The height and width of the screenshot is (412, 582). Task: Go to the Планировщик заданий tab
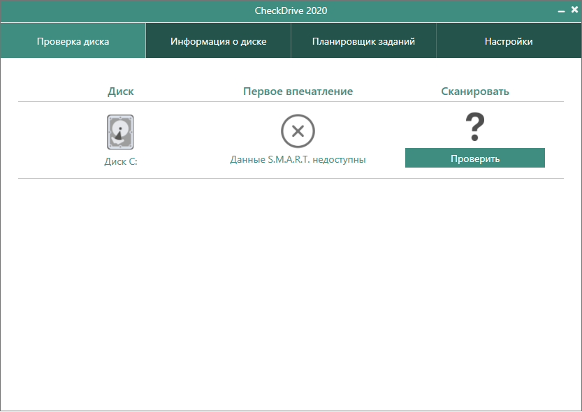pos(363,41)
